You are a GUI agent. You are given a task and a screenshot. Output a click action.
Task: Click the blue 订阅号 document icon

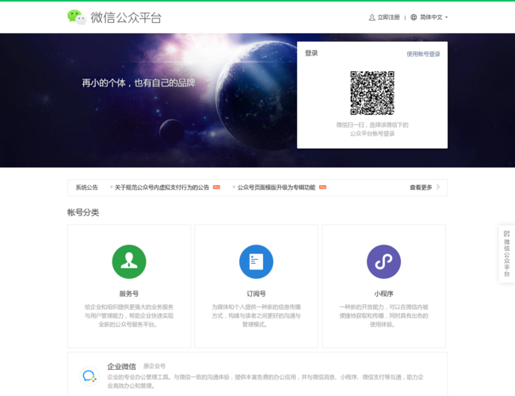(256, 261)
